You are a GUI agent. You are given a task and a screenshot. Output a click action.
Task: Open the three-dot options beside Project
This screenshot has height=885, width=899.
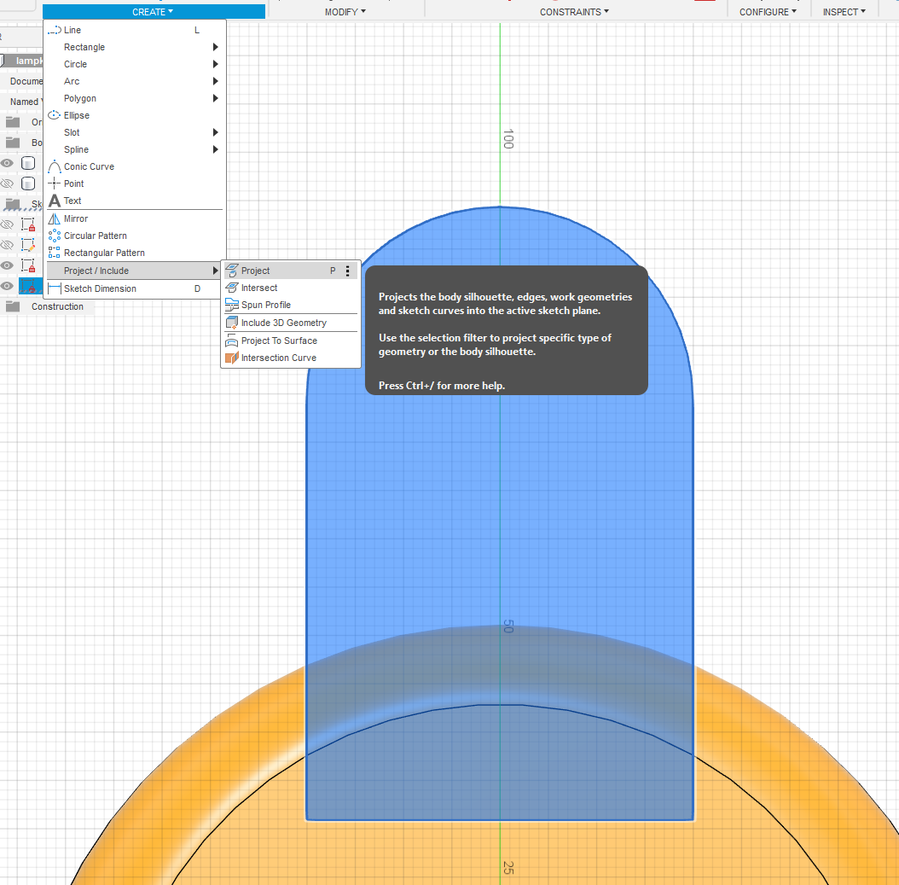[348, 271]
